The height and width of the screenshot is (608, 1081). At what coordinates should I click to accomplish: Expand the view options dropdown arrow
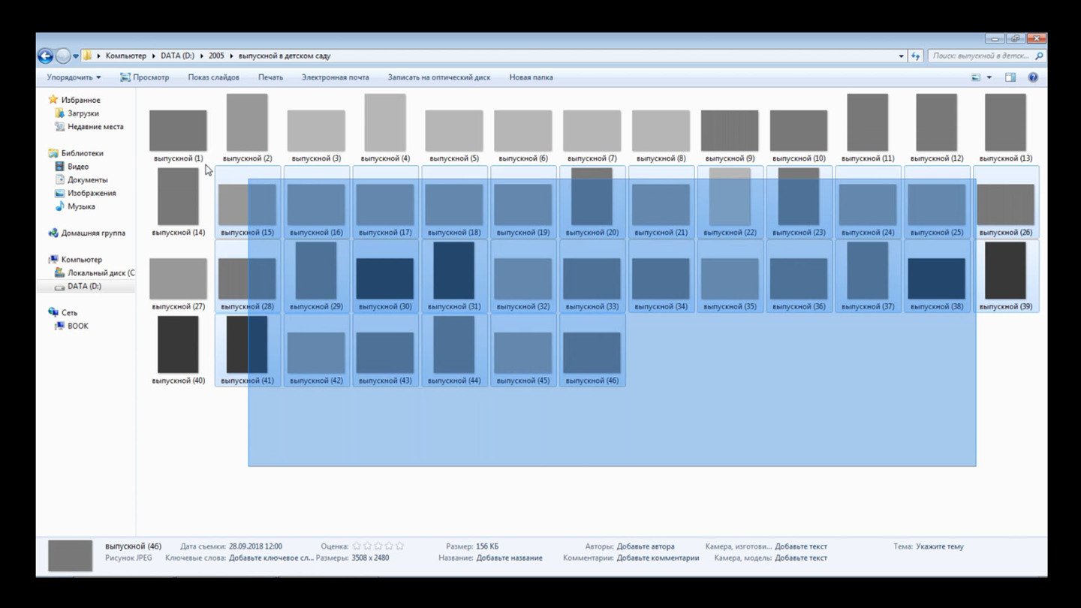tap(989, 77)
